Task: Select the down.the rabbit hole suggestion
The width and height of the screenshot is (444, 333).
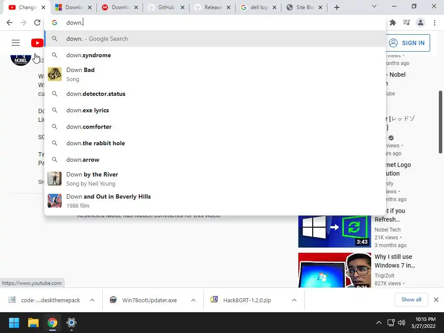Action: point(215,143)
